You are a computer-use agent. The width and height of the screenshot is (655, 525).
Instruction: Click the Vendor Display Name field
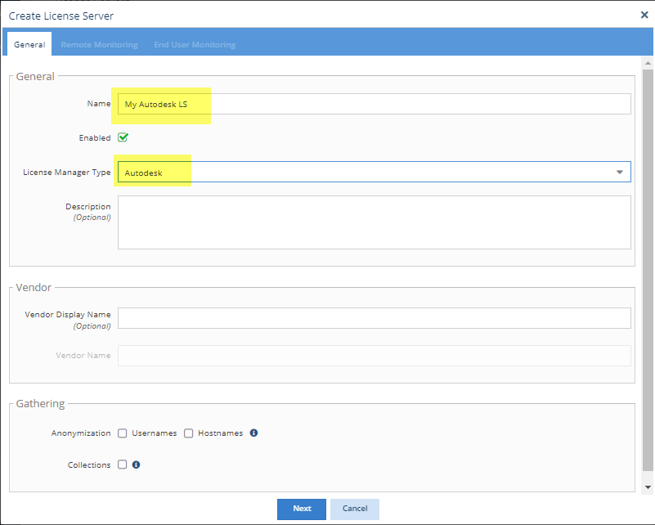pos(374,318)
